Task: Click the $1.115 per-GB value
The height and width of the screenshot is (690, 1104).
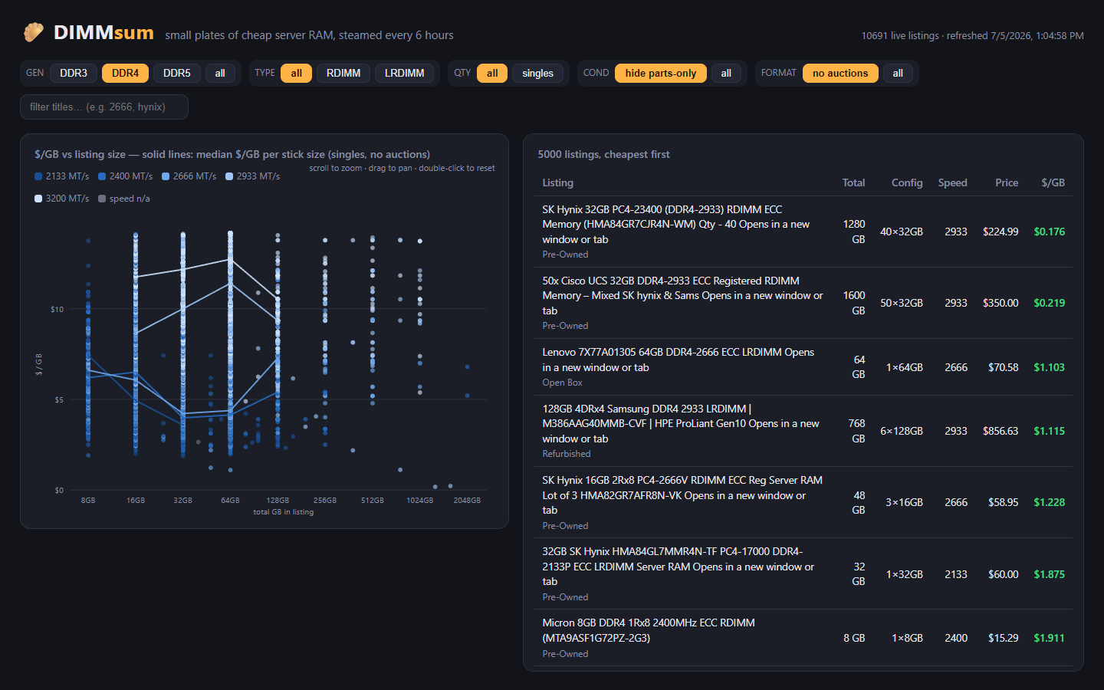Action: 1049,431
